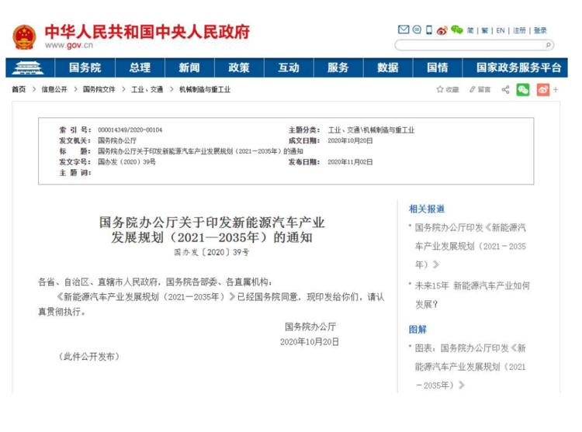Click 中华人民共和国中央人民政府 site title

[147, 32]
